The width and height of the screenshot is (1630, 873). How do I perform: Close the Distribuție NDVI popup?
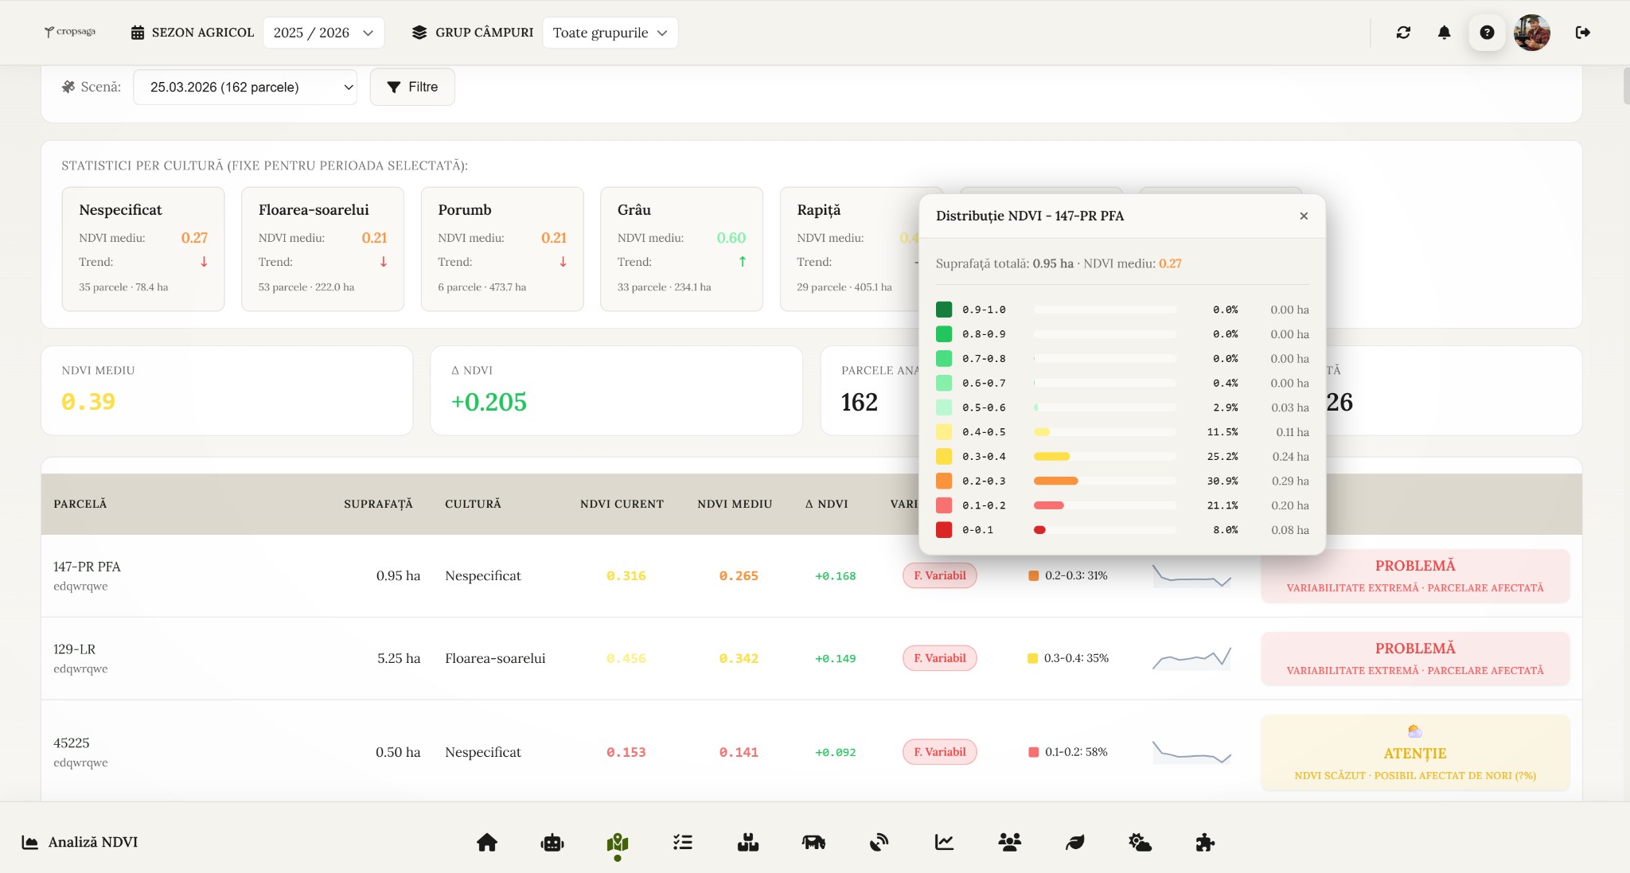1304,216
